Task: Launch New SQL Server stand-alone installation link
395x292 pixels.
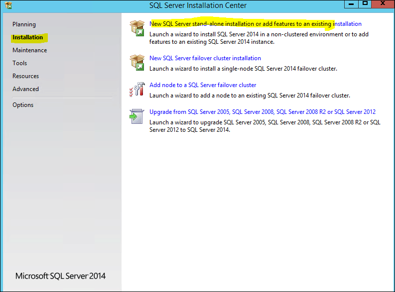Action: tap(256, 24)
